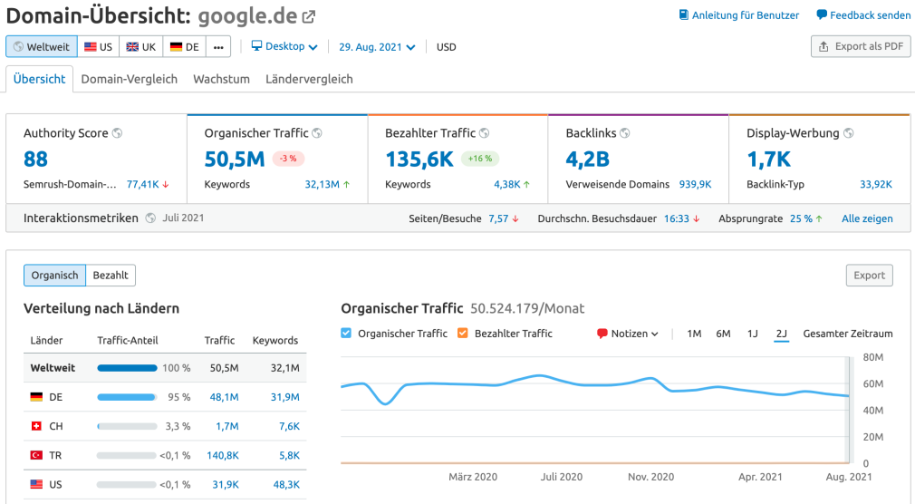Click red arrow beside Seiten/Besuche 7,57
The height and width of the screenshot is (504, 915).
pos(515,218)
